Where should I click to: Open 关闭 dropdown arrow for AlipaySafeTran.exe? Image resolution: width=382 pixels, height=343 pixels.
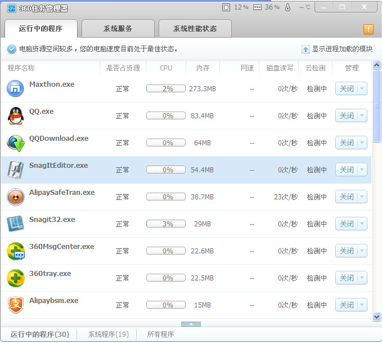(x=362, y=197)
